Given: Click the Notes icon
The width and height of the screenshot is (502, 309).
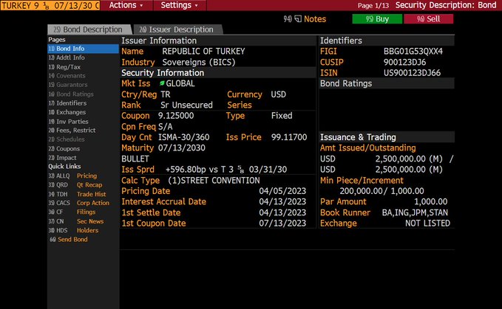Looking at the screenshot, I should coord(298,19).
